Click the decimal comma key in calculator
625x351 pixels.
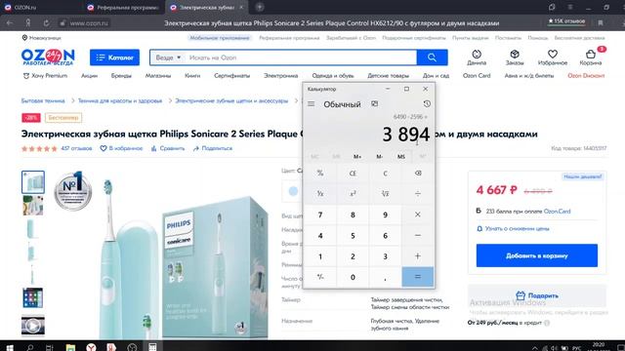tap(385, 277)
